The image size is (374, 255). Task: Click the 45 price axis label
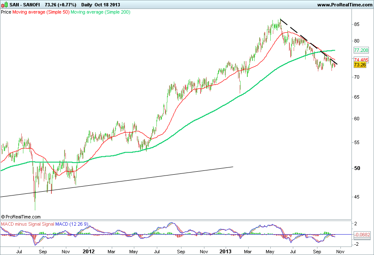click(357, 197)
